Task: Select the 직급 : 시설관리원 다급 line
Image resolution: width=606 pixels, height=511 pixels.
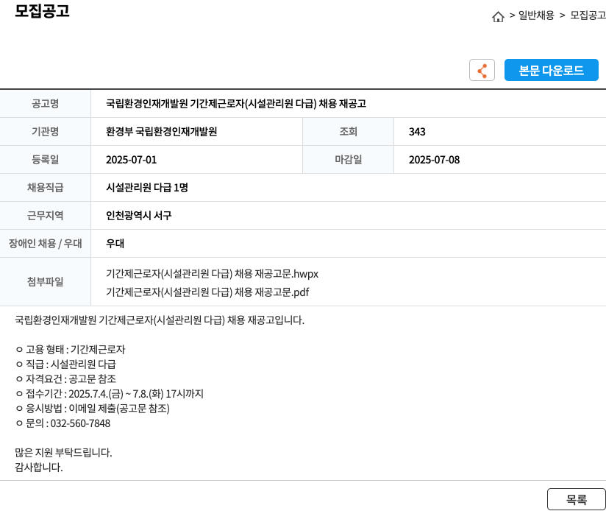Action: (x=66, y=364)
